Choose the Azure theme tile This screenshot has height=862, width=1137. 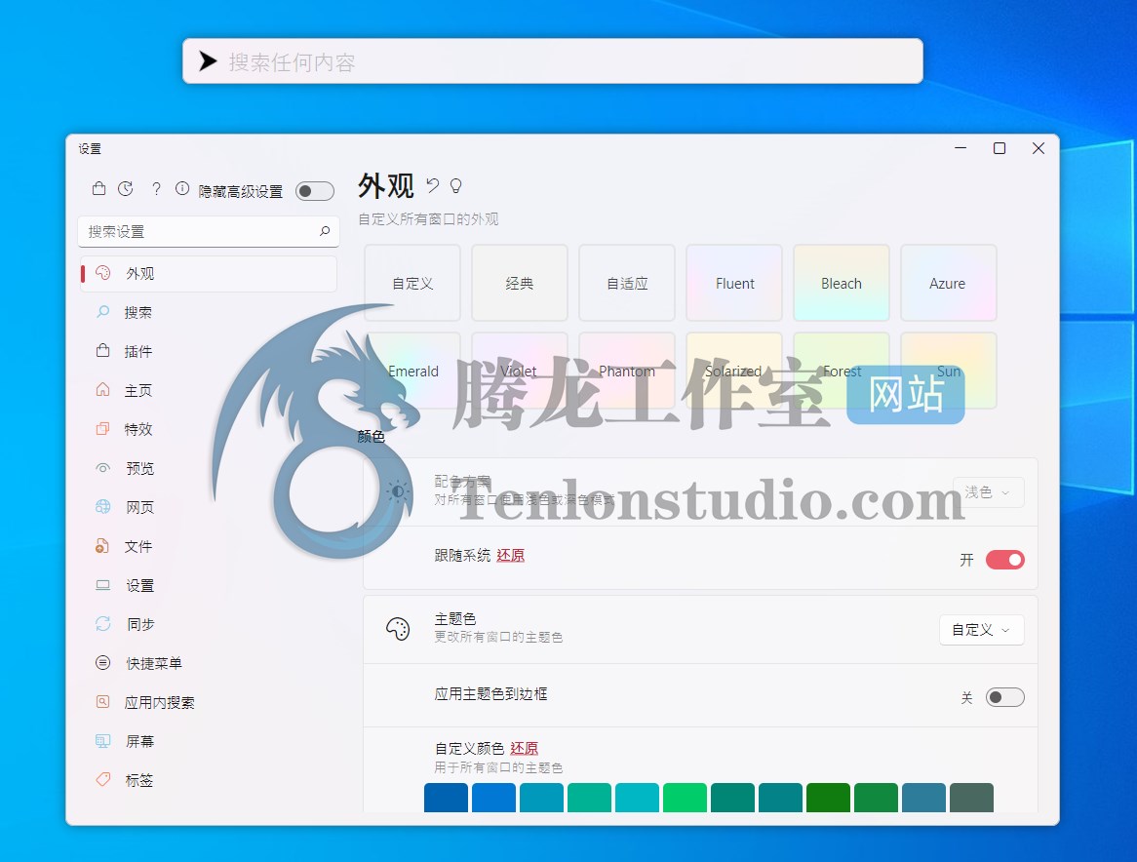coord(949,283)
